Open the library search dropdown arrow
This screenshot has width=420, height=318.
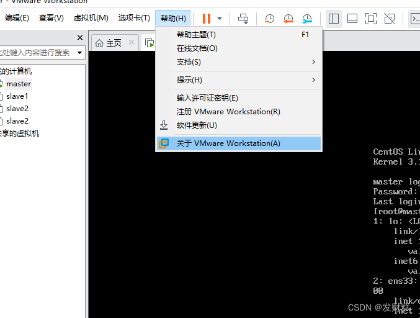click(79, 53)
